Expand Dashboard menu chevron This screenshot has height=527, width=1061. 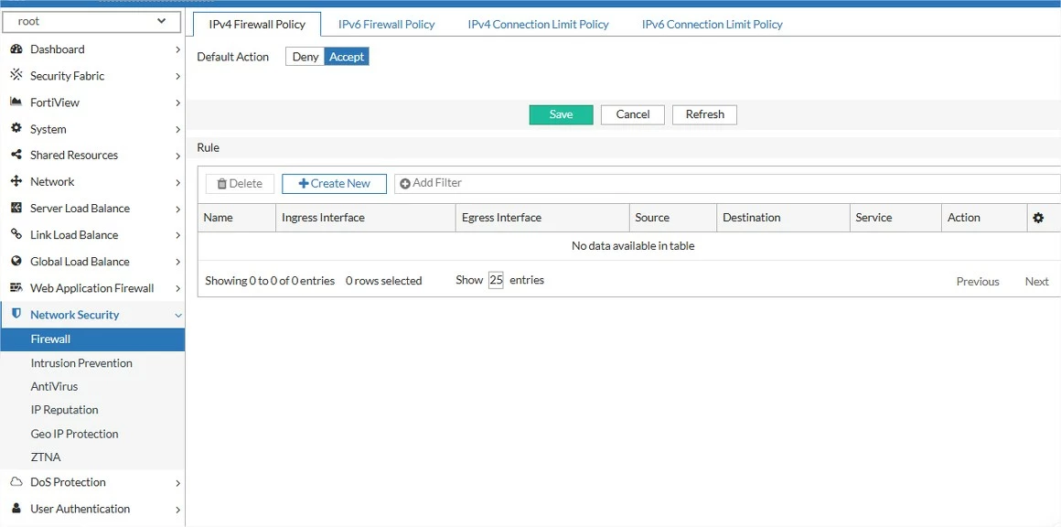tap(177, 49)
